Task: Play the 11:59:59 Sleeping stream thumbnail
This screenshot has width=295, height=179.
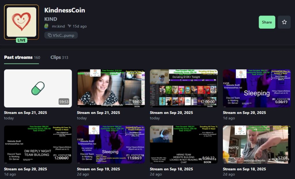Action: point(111,144)
